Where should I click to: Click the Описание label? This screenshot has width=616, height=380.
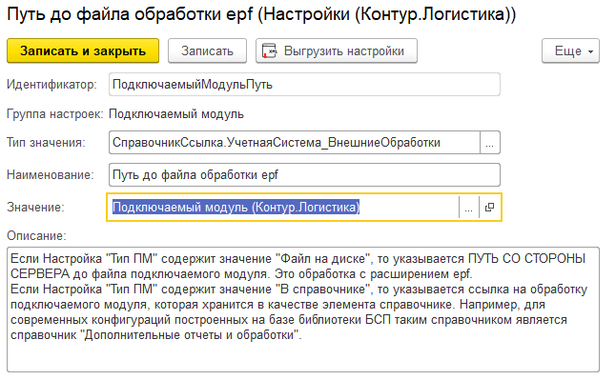point(36,235)
